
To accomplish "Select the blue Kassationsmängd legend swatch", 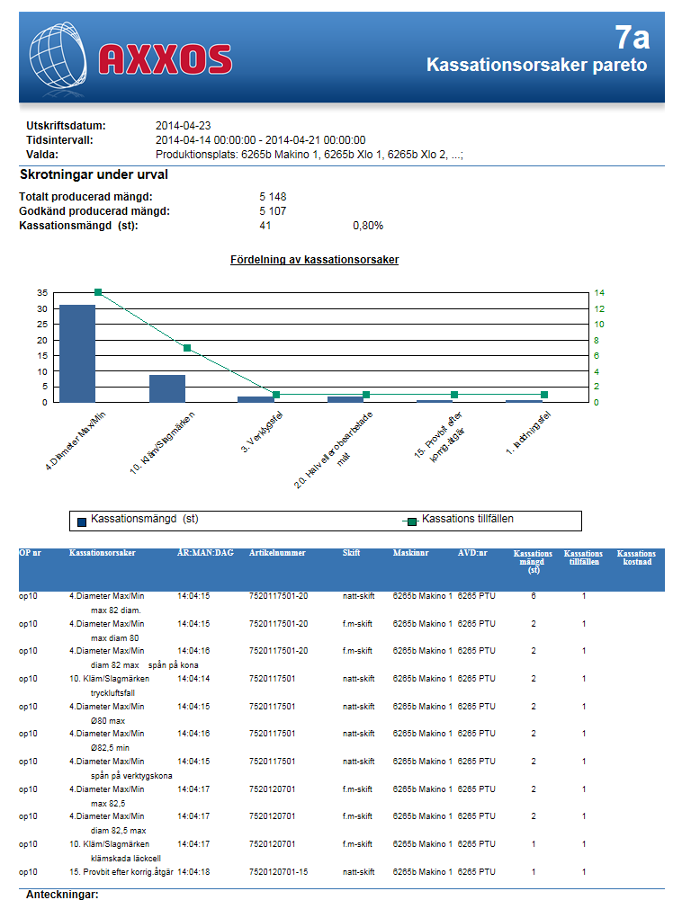I will coord(82,521).
